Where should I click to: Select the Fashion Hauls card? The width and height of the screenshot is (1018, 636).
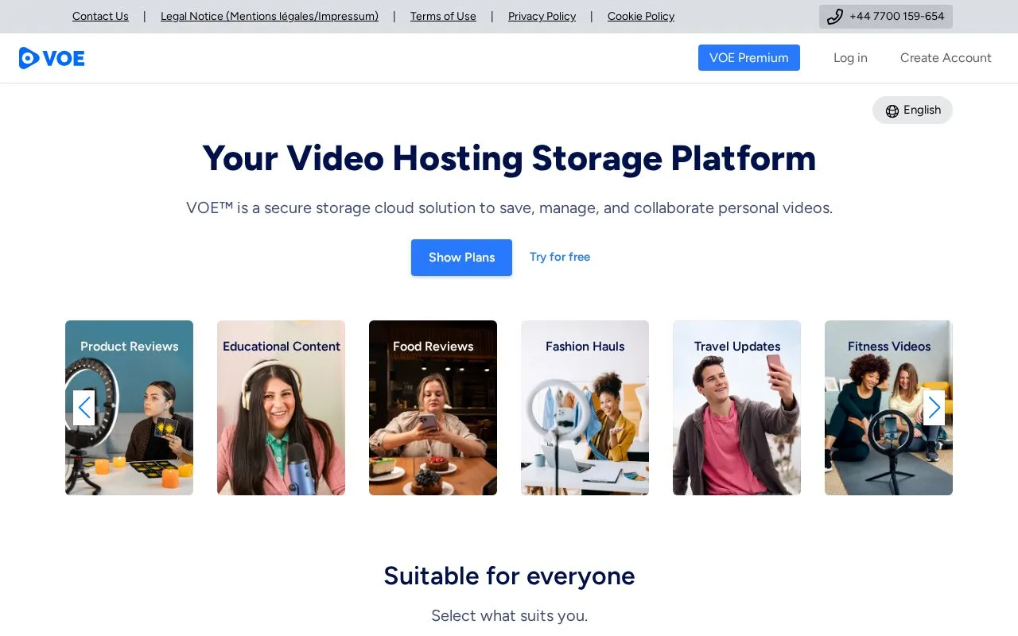(x=585, y=408)
